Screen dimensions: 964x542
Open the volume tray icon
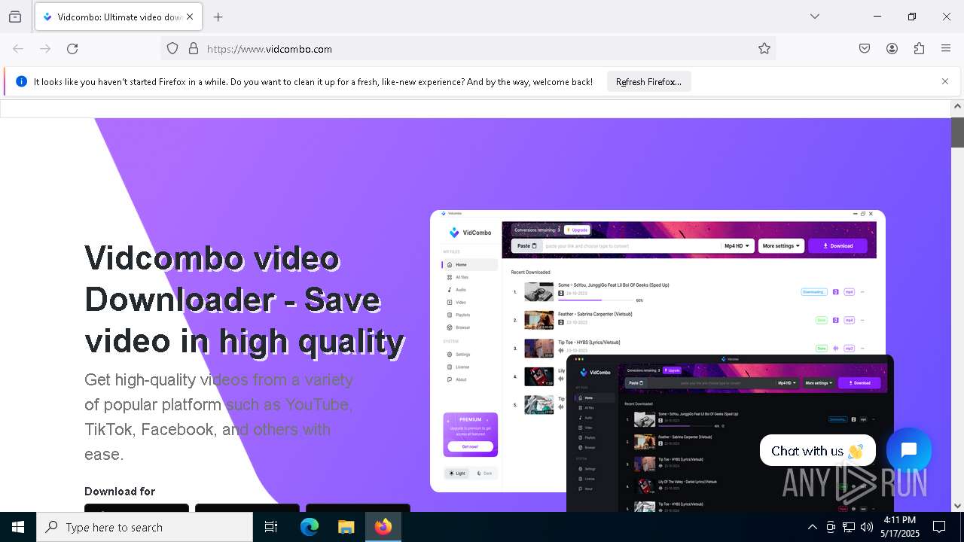pyautogui.click(x=867, y=527)
